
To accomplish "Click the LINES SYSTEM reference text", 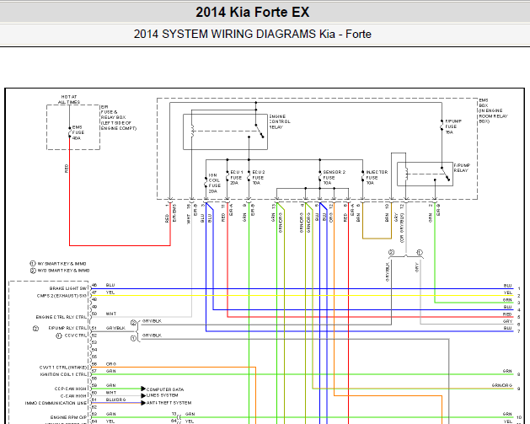I will pos(163,395).
